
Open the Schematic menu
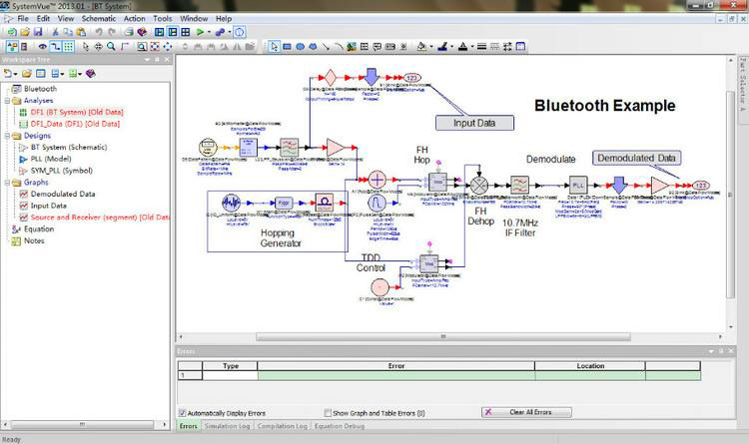(99, 18)
